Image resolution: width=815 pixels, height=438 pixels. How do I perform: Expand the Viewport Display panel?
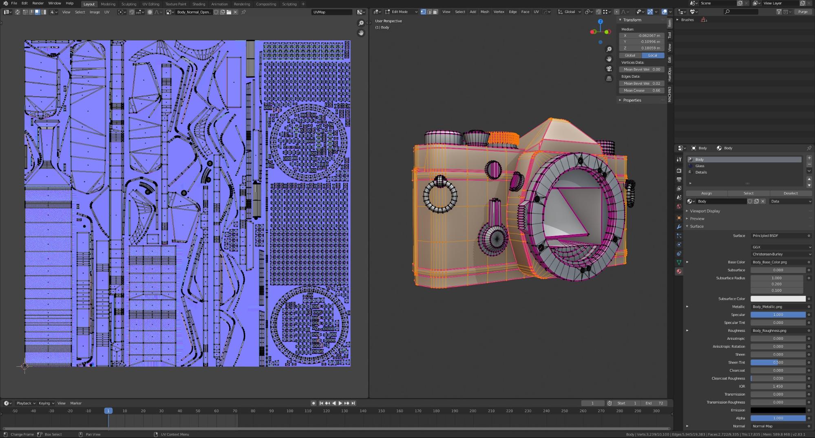(x=705, y=211)
